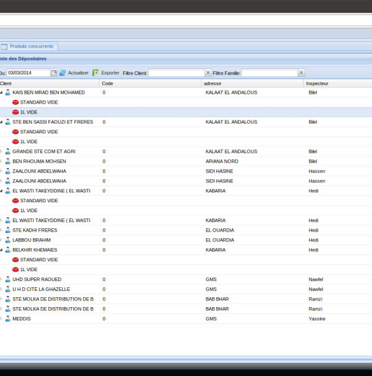Click user icon beside UHD SUPER RAOUED
Viewport: 372px width, 376px height.
tap(8, 280)
